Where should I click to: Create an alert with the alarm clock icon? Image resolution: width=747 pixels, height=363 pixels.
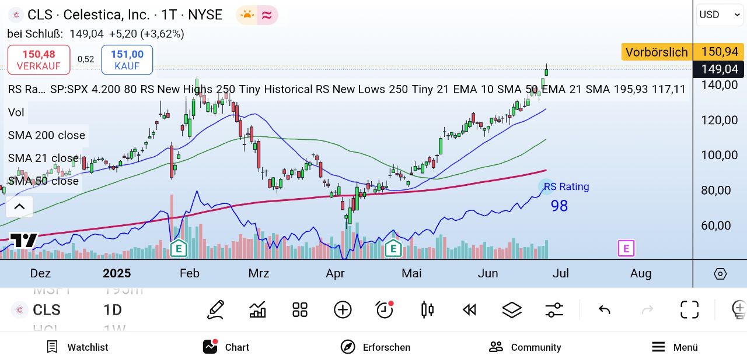pyautogui.click(x=385, y=309)
